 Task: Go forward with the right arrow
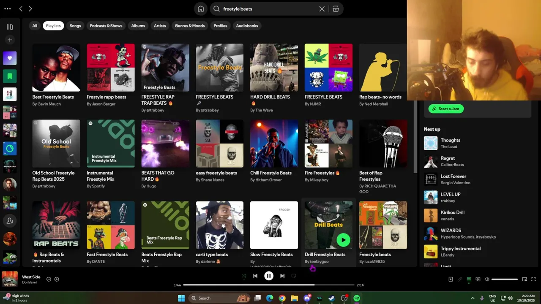(30, 8)
